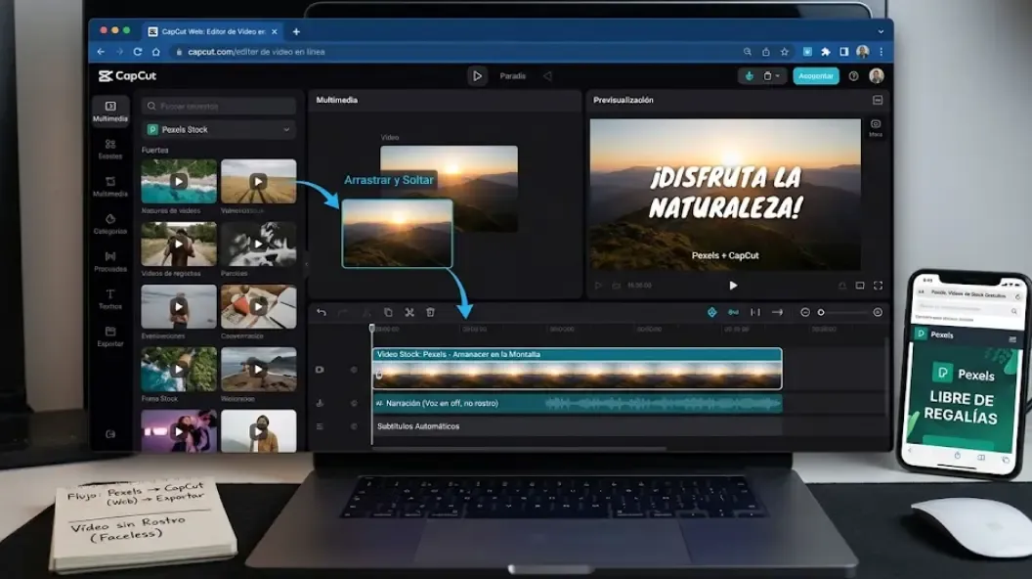Click the horizontal timeline scrollbar
The width and height of the screenshot is (1032, 579).
click(519, 449)
